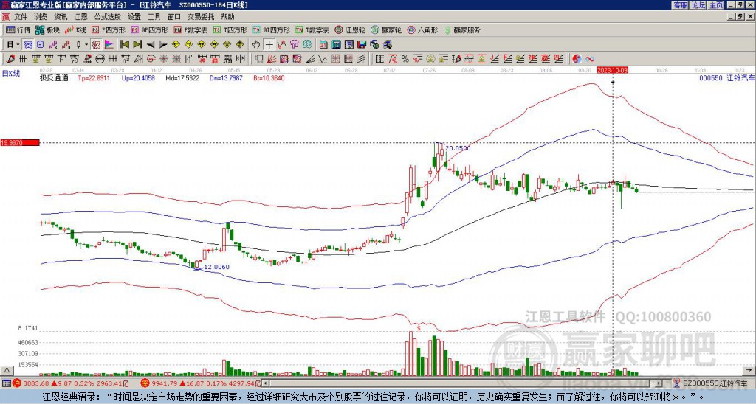This screenshot has width=756, height=404.
Task: Open the 江恩 menu
Action: click(80, 17)
